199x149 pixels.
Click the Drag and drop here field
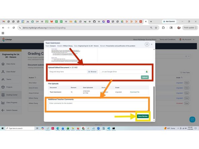pos(68,72)
